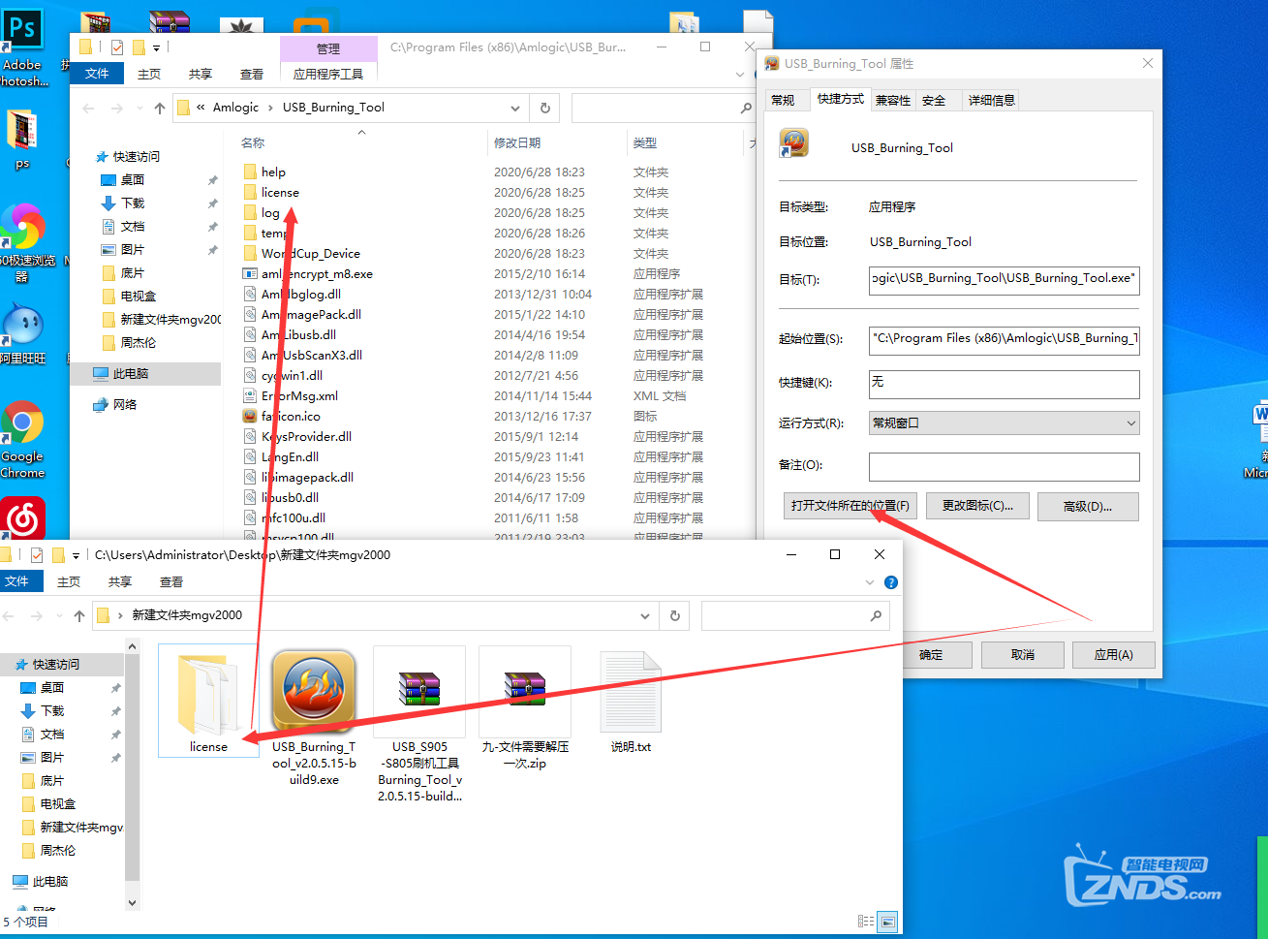
Task: Select USB_Burning_Tool_v2.0.5.15-build9.exe in the mgv2000 window
Action: coord(314,717)
